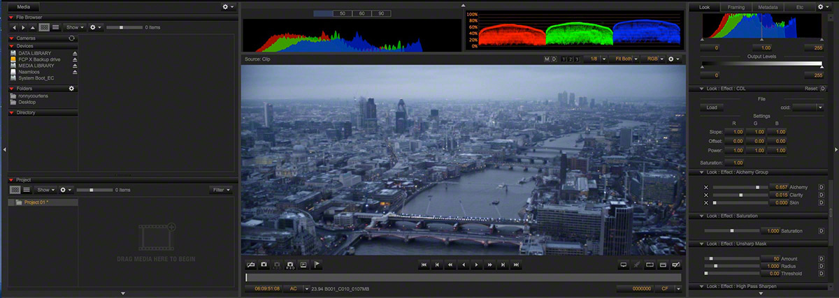Play the clip in reverse
This screenshot has width=839, height=298.
pyautogui.click(x=463, y=265)
